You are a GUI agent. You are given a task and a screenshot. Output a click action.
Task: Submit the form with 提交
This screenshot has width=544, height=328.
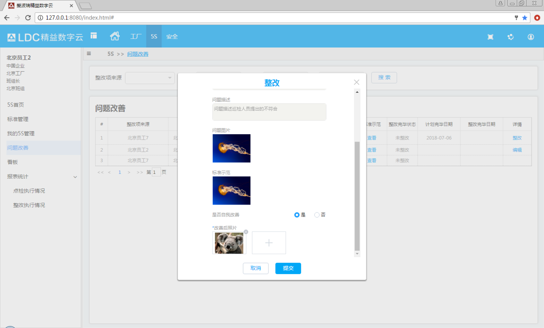tap(288, 268)
